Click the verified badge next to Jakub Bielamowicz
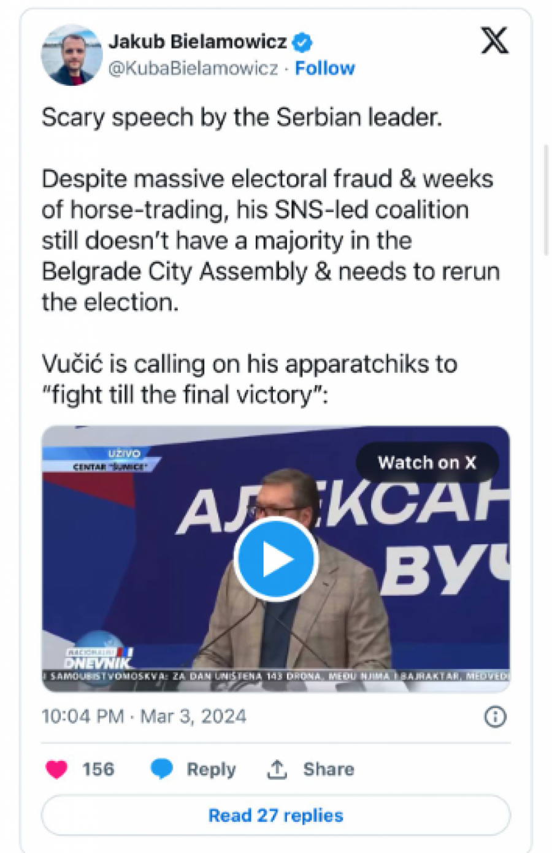 pyautogui.click(x=301, y=41)
